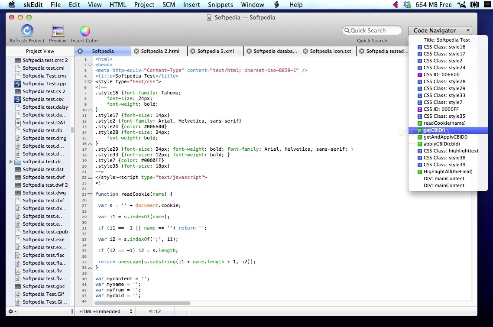Jump to CSS Class: style33
The width and height of the screenshot is (493, 327).
448,95
